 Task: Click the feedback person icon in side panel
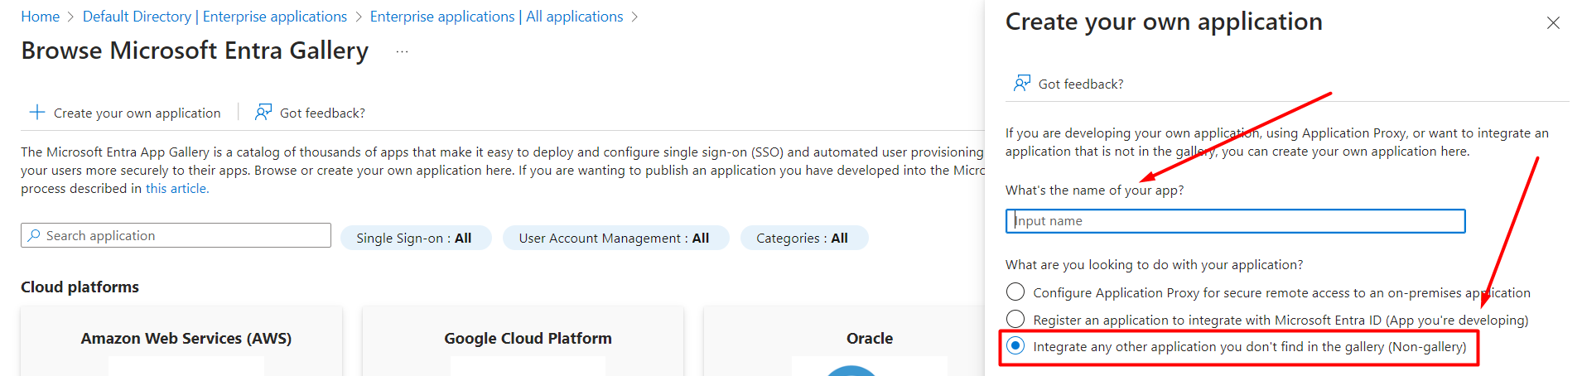pos(1022,84)
